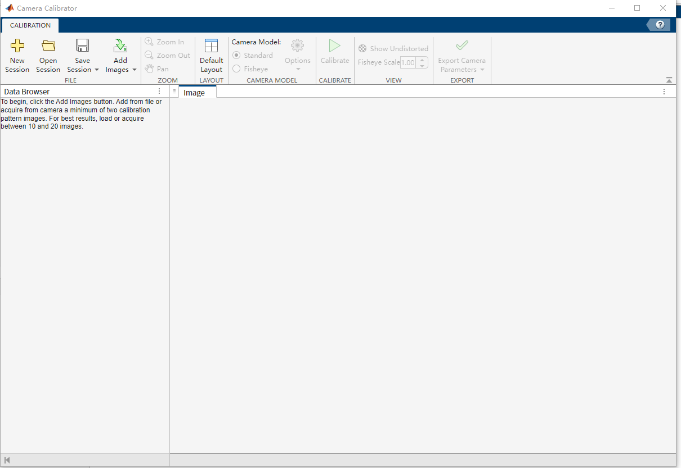
Task: Increase Fisheye Scale with up arrow
Action: [x=422, y=60]
